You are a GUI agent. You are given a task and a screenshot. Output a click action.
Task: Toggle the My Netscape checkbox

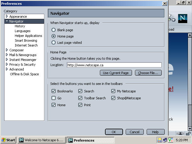[113, 91]
